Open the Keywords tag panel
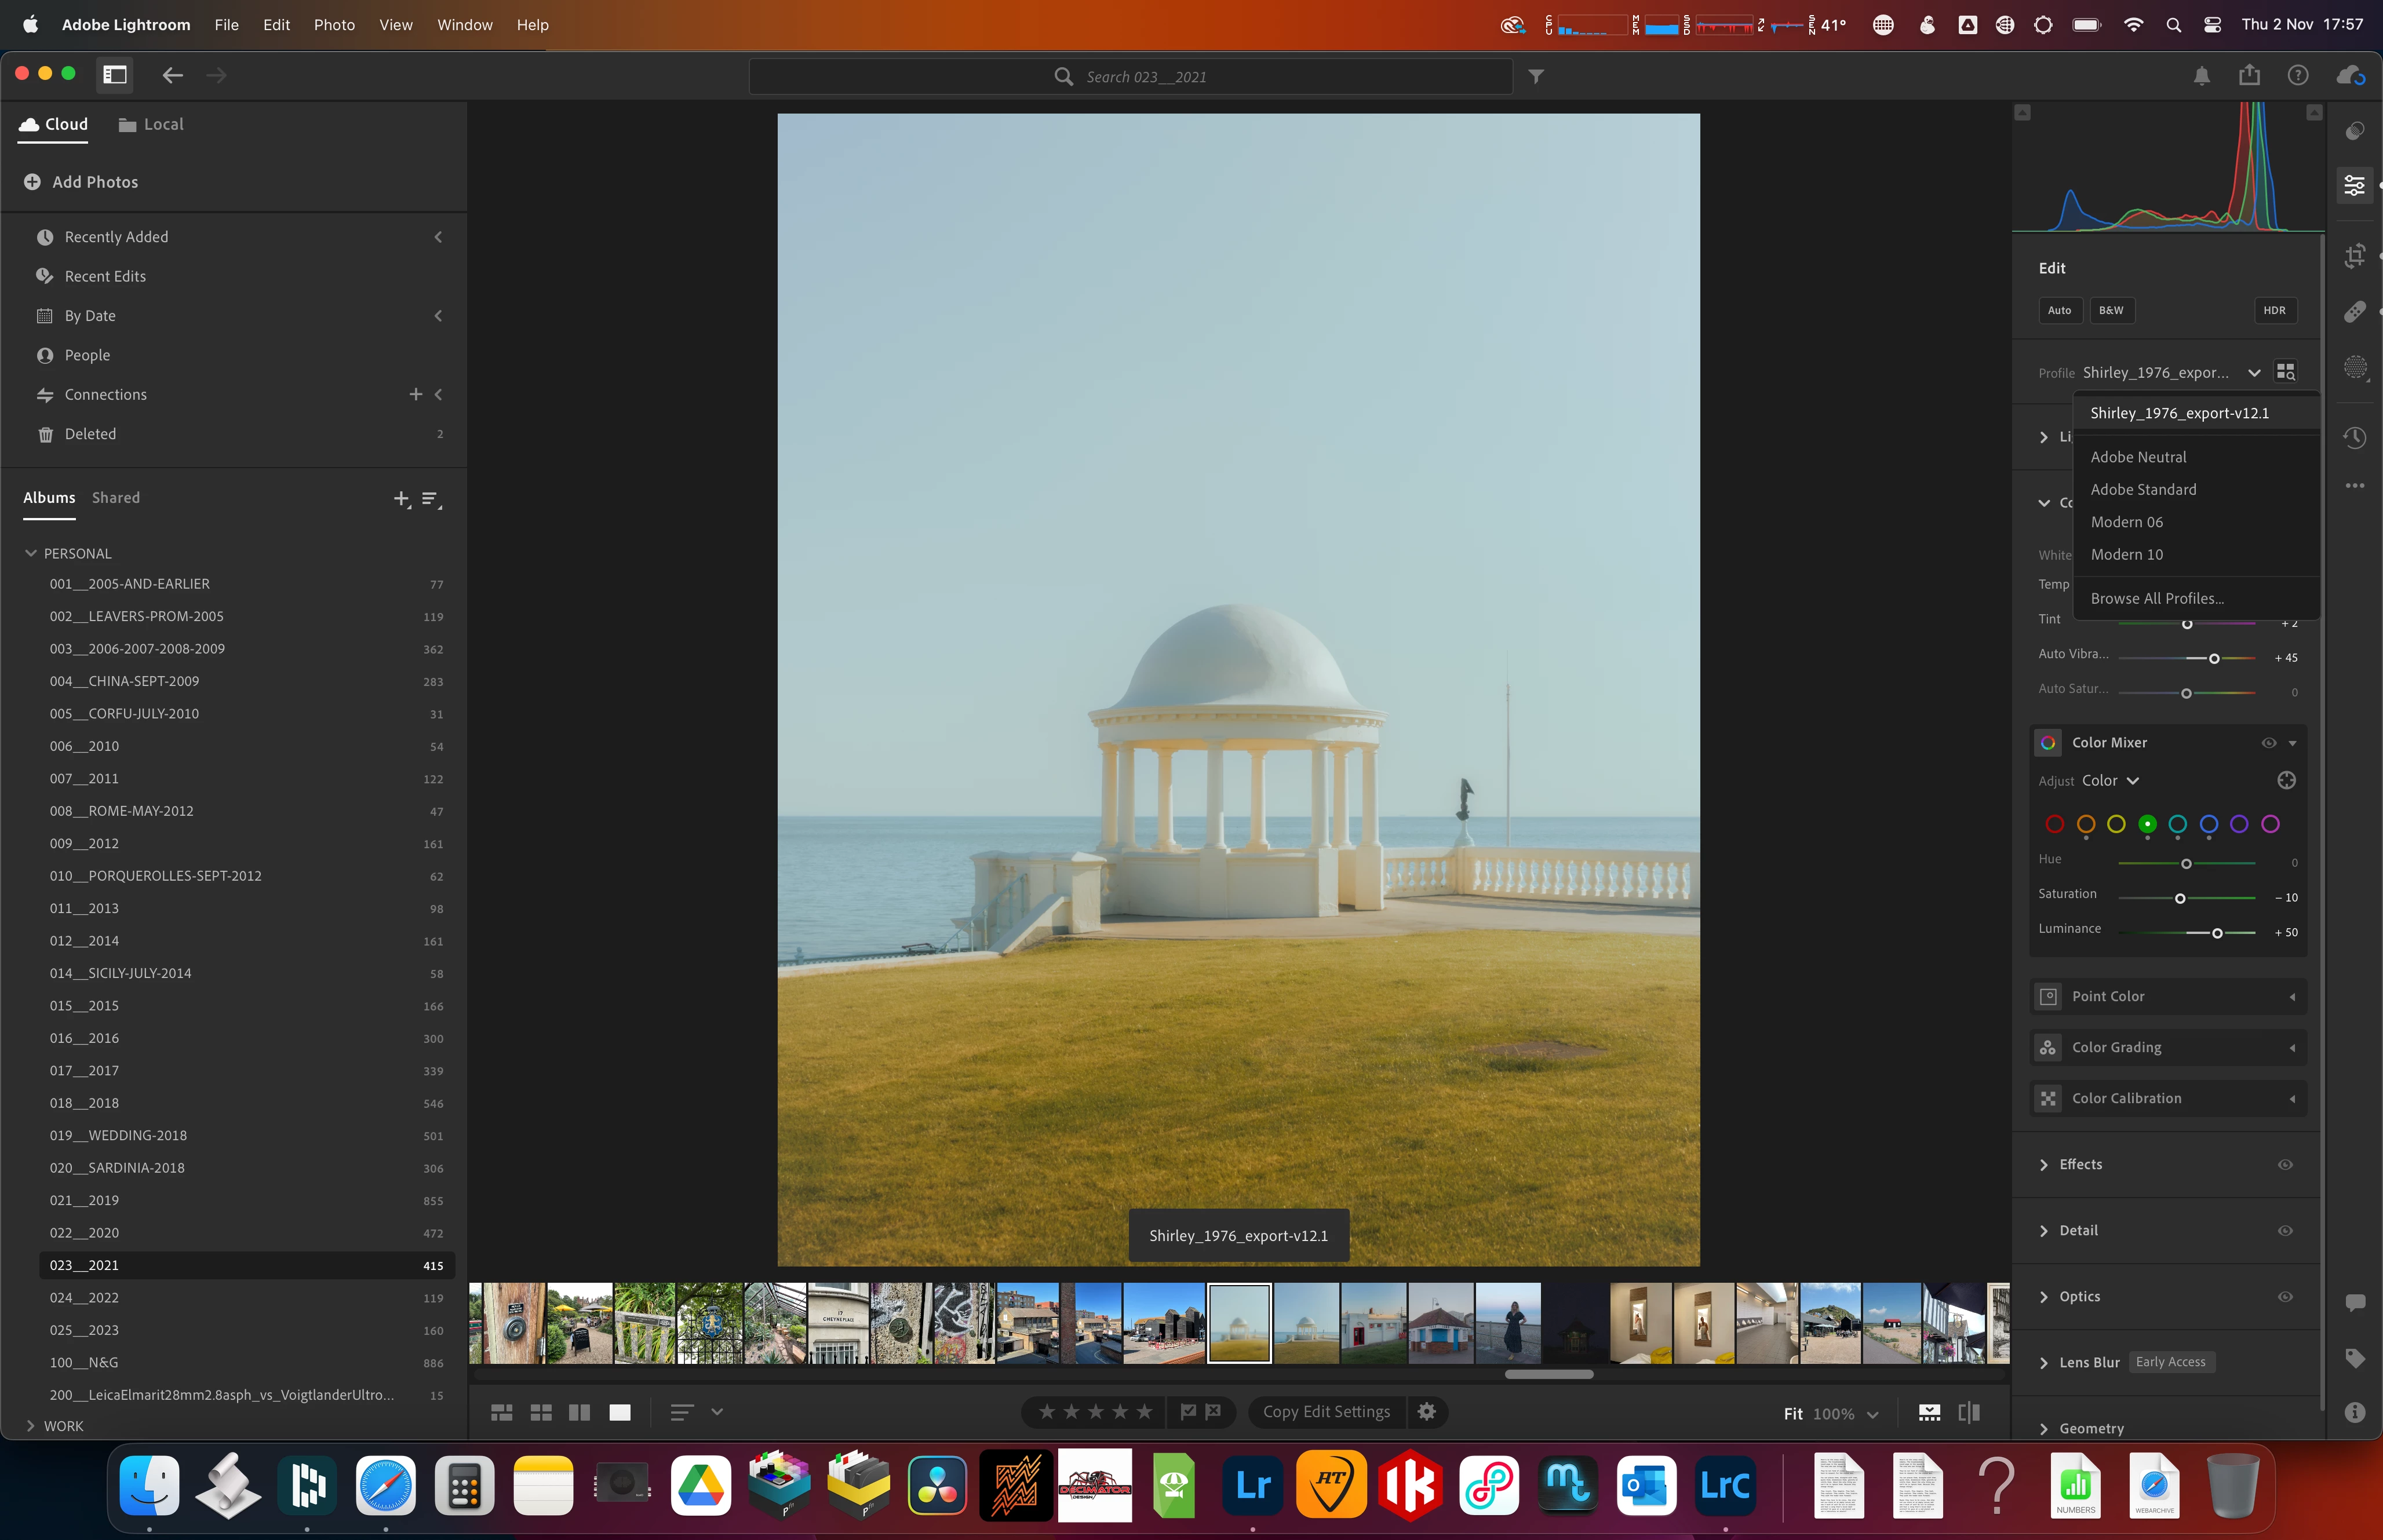 point(2355,1357)
